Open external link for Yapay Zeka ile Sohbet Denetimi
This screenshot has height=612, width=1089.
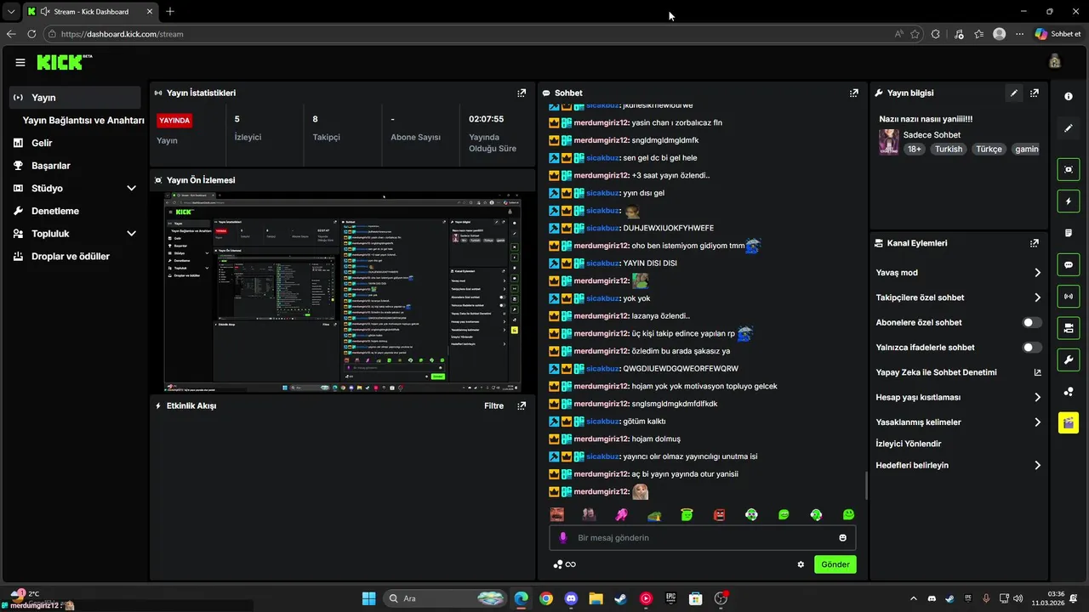click(x=1037, y=372)
